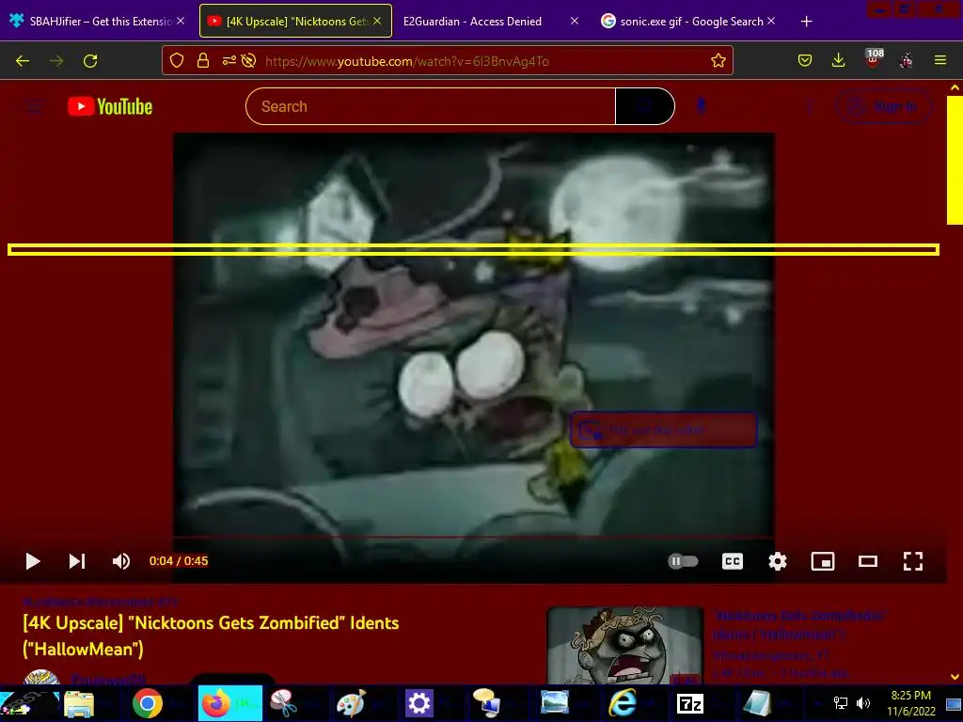Switch to miniplayer mode
The width and height of the screenshot is (963, 722).
click(x=822, y=561)
